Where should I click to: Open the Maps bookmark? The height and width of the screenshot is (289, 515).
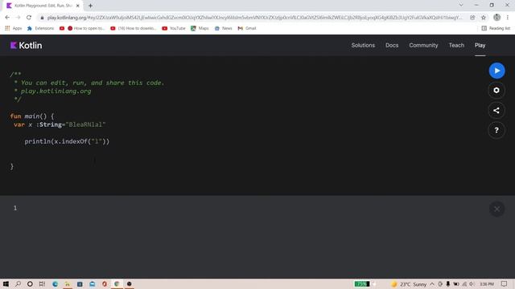coord(200,29)
